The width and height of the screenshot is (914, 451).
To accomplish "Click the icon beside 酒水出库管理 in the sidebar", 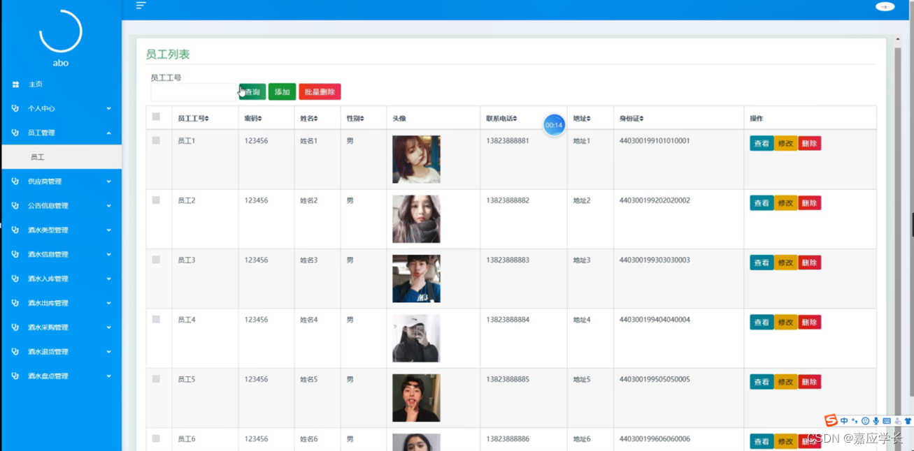I will 15,303.
